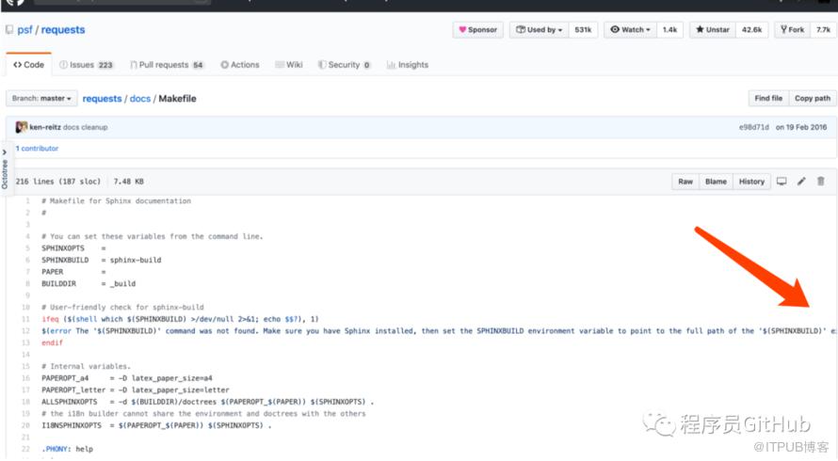Open the requests repository link
This screenshot has width=838, height=461.
(x=63, y=30)
